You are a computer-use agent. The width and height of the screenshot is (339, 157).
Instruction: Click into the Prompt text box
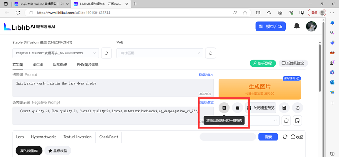(113, 88)
